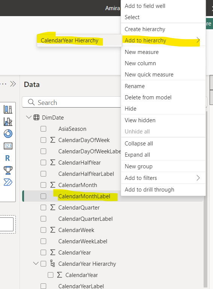
Task: Select the line and column chart visual icon
Action: (x=8, y=122)
